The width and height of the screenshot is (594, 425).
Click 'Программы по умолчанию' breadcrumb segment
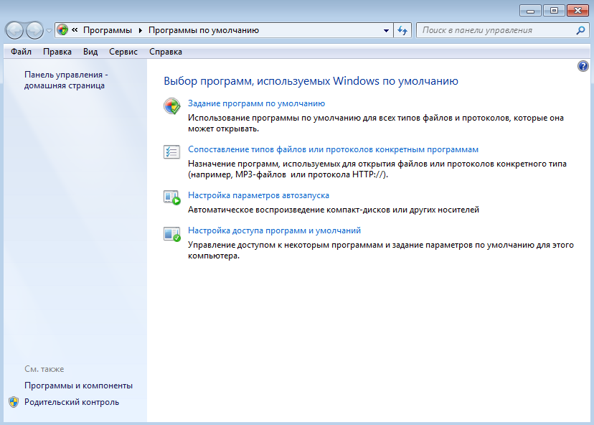(204, 30)
